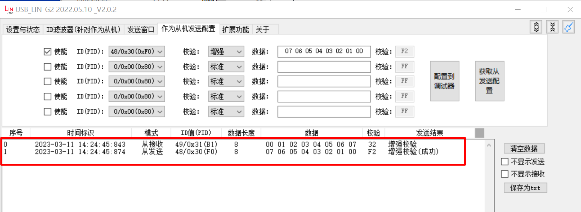Click the 序号 column header
Screen dimensions: 581x212
tap(16, 133)
